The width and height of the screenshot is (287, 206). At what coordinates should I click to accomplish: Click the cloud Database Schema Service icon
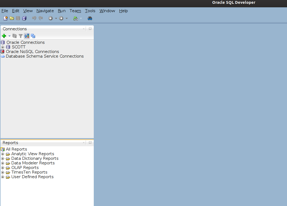[3, 56]
